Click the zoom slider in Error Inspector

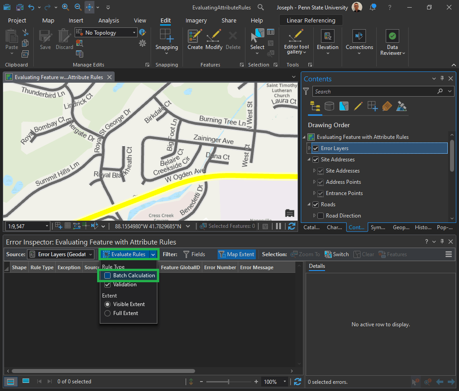point(228,382)
